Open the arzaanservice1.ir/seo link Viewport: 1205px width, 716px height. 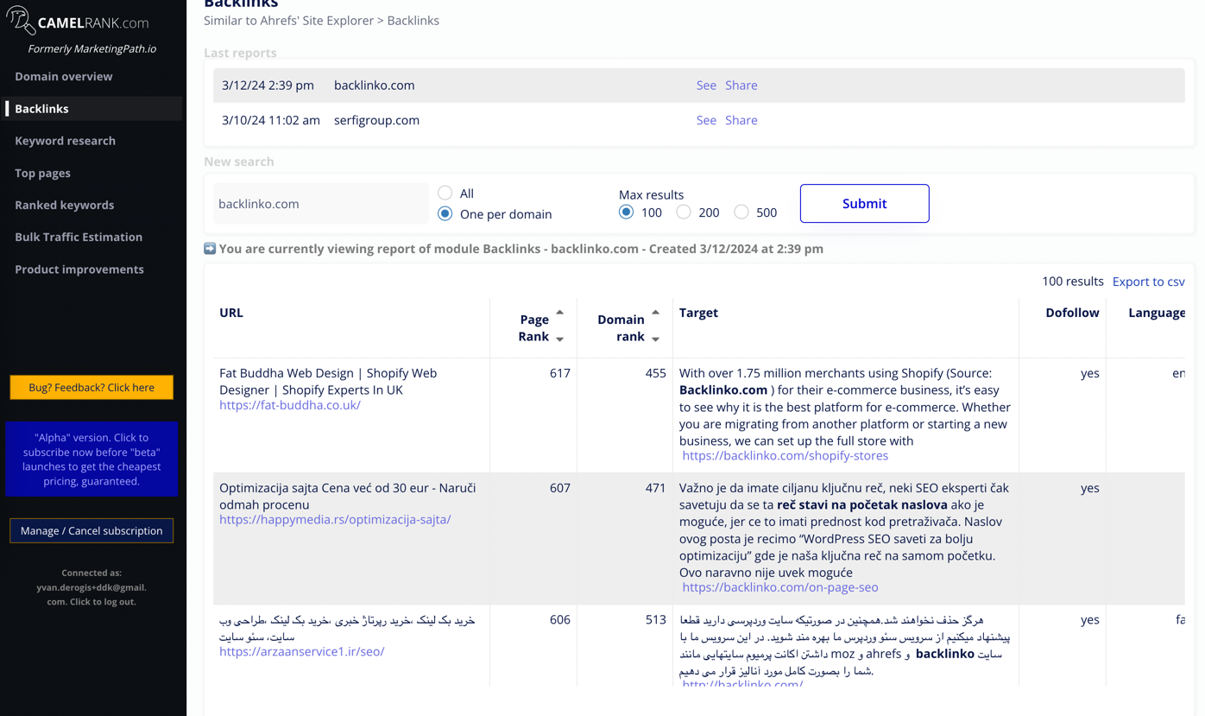[x=302, y=652]
